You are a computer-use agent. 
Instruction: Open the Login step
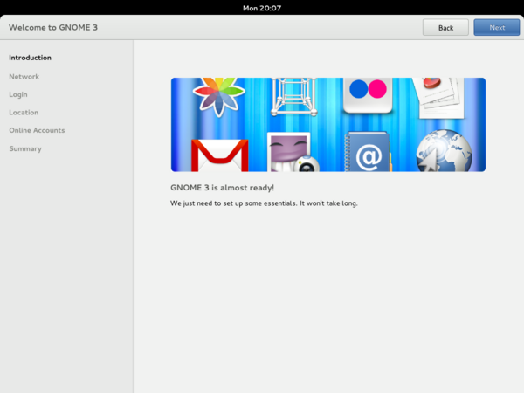18,94
